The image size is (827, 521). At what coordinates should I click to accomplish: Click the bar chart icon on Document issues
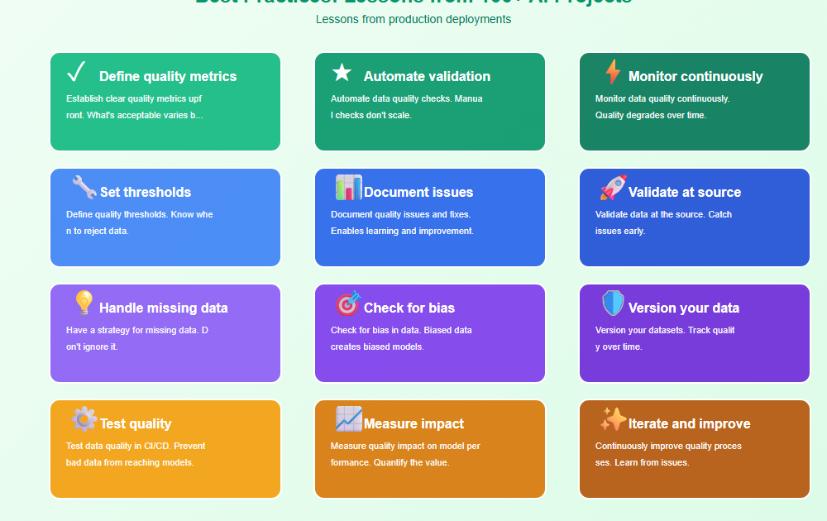pyautogui.click(x=348, y=188)
